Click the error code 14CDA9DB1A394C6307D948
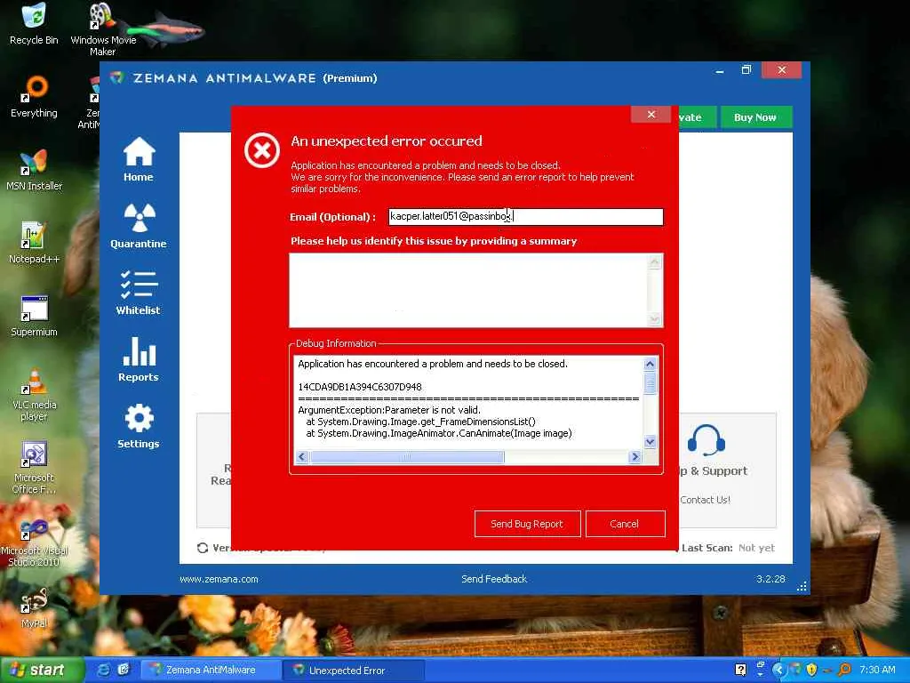The image size is (910, 683). (x=360, y=387)
